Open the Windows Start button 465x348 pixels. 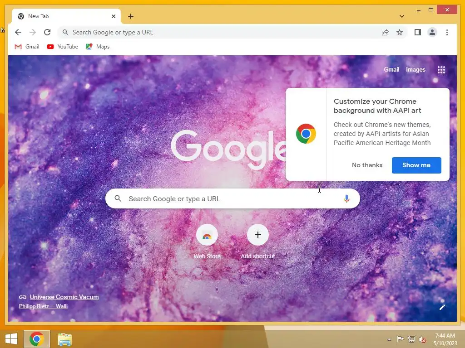(x=11, y=339)
